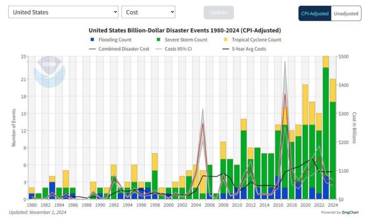This screenshot has width=371, height=219.
Task: Click the $500 cost axis label
Action: pos(344,56)
